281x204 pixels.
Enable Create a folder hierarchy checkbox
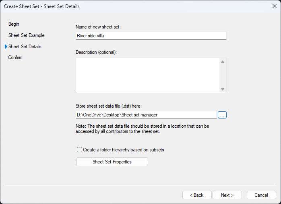click(79, 150)
